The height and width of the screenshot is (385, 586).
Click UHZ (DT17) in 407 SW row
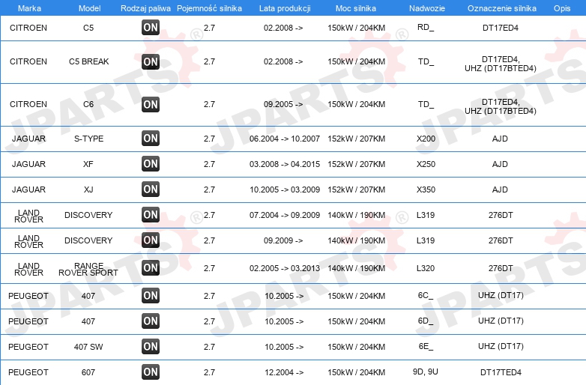pyautogui.click(x=501, y=346)
